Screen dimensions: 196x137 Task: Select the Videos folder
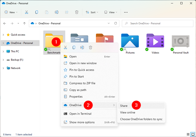click(x=155, y=43)
